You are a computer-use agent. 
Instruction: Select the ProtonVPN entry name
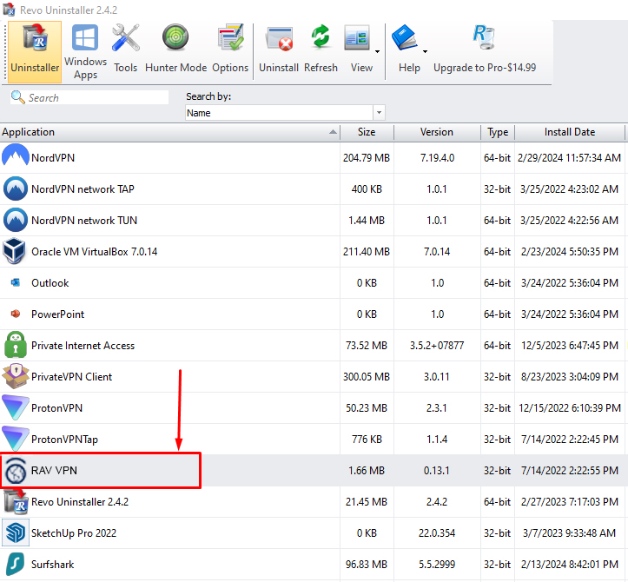coord(56,407)
